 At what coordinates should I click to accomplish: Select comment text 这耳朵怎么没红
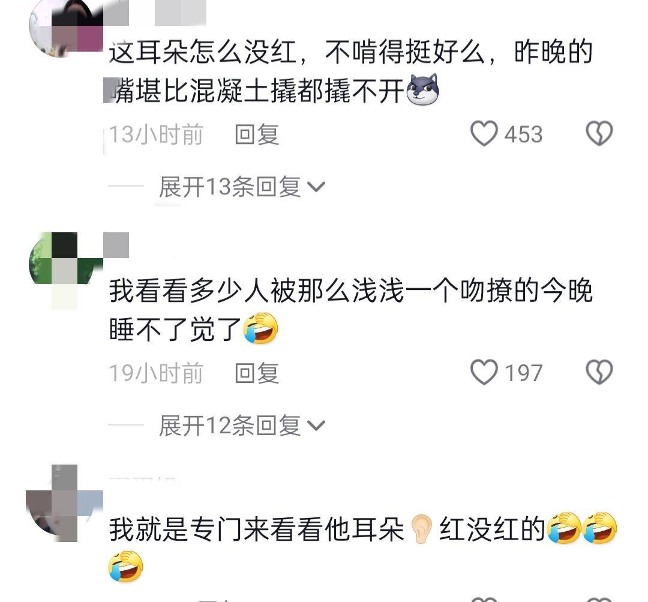(x=203, y=52)
